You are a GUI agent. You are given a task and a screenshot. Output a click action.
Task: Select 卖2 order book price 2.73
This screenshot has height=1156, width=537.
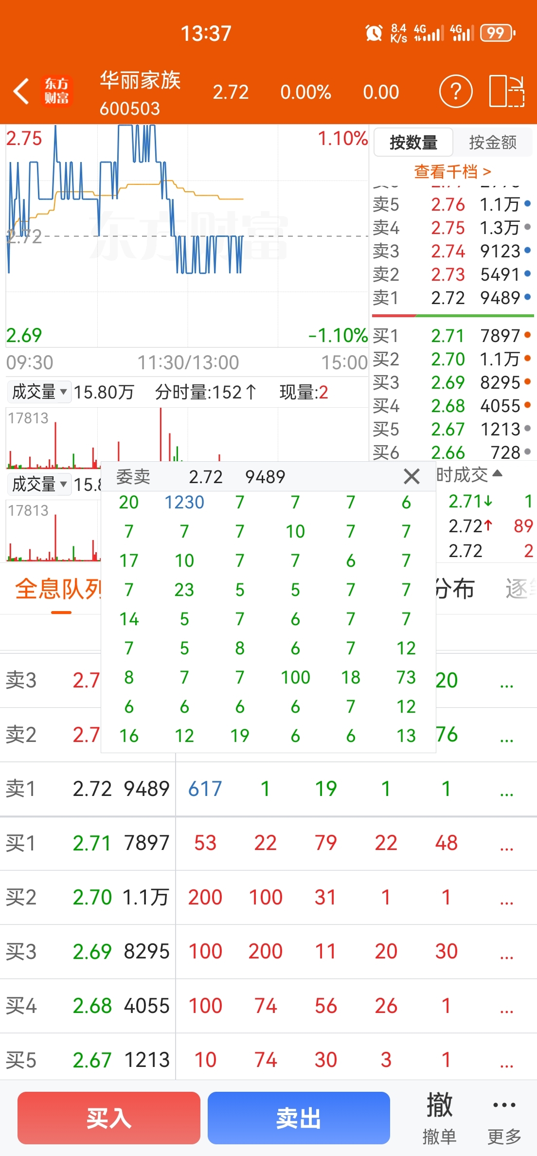click(448, 274)
